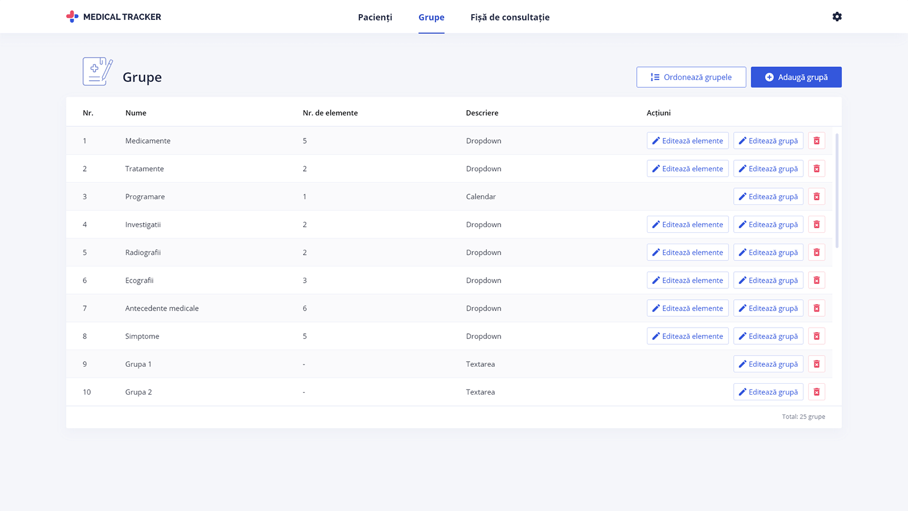Open settings via the gear icon
This screenshot has width=908, height=511.
point(837,16)
